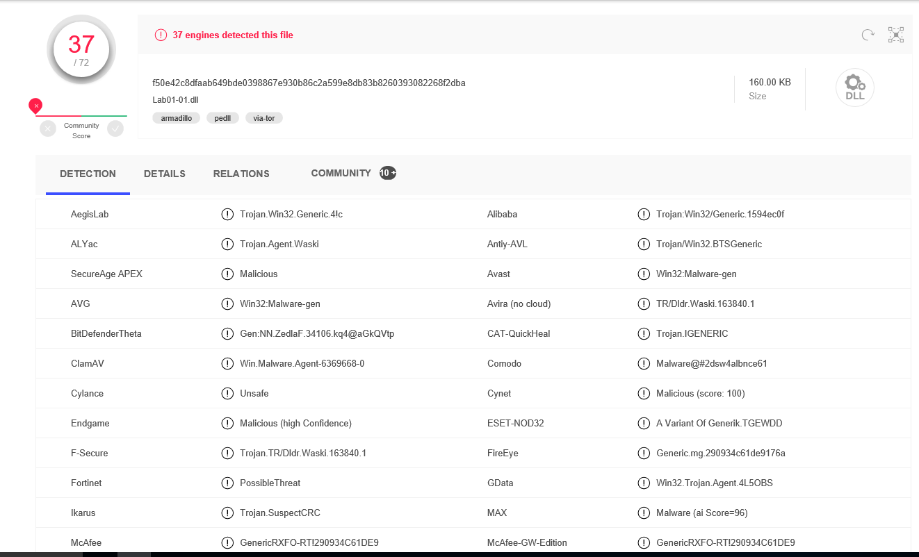The image size is (919, 557).
Task: Click the alert icon in MAX row
Action: pyautogui.click(x=644, y=513)
